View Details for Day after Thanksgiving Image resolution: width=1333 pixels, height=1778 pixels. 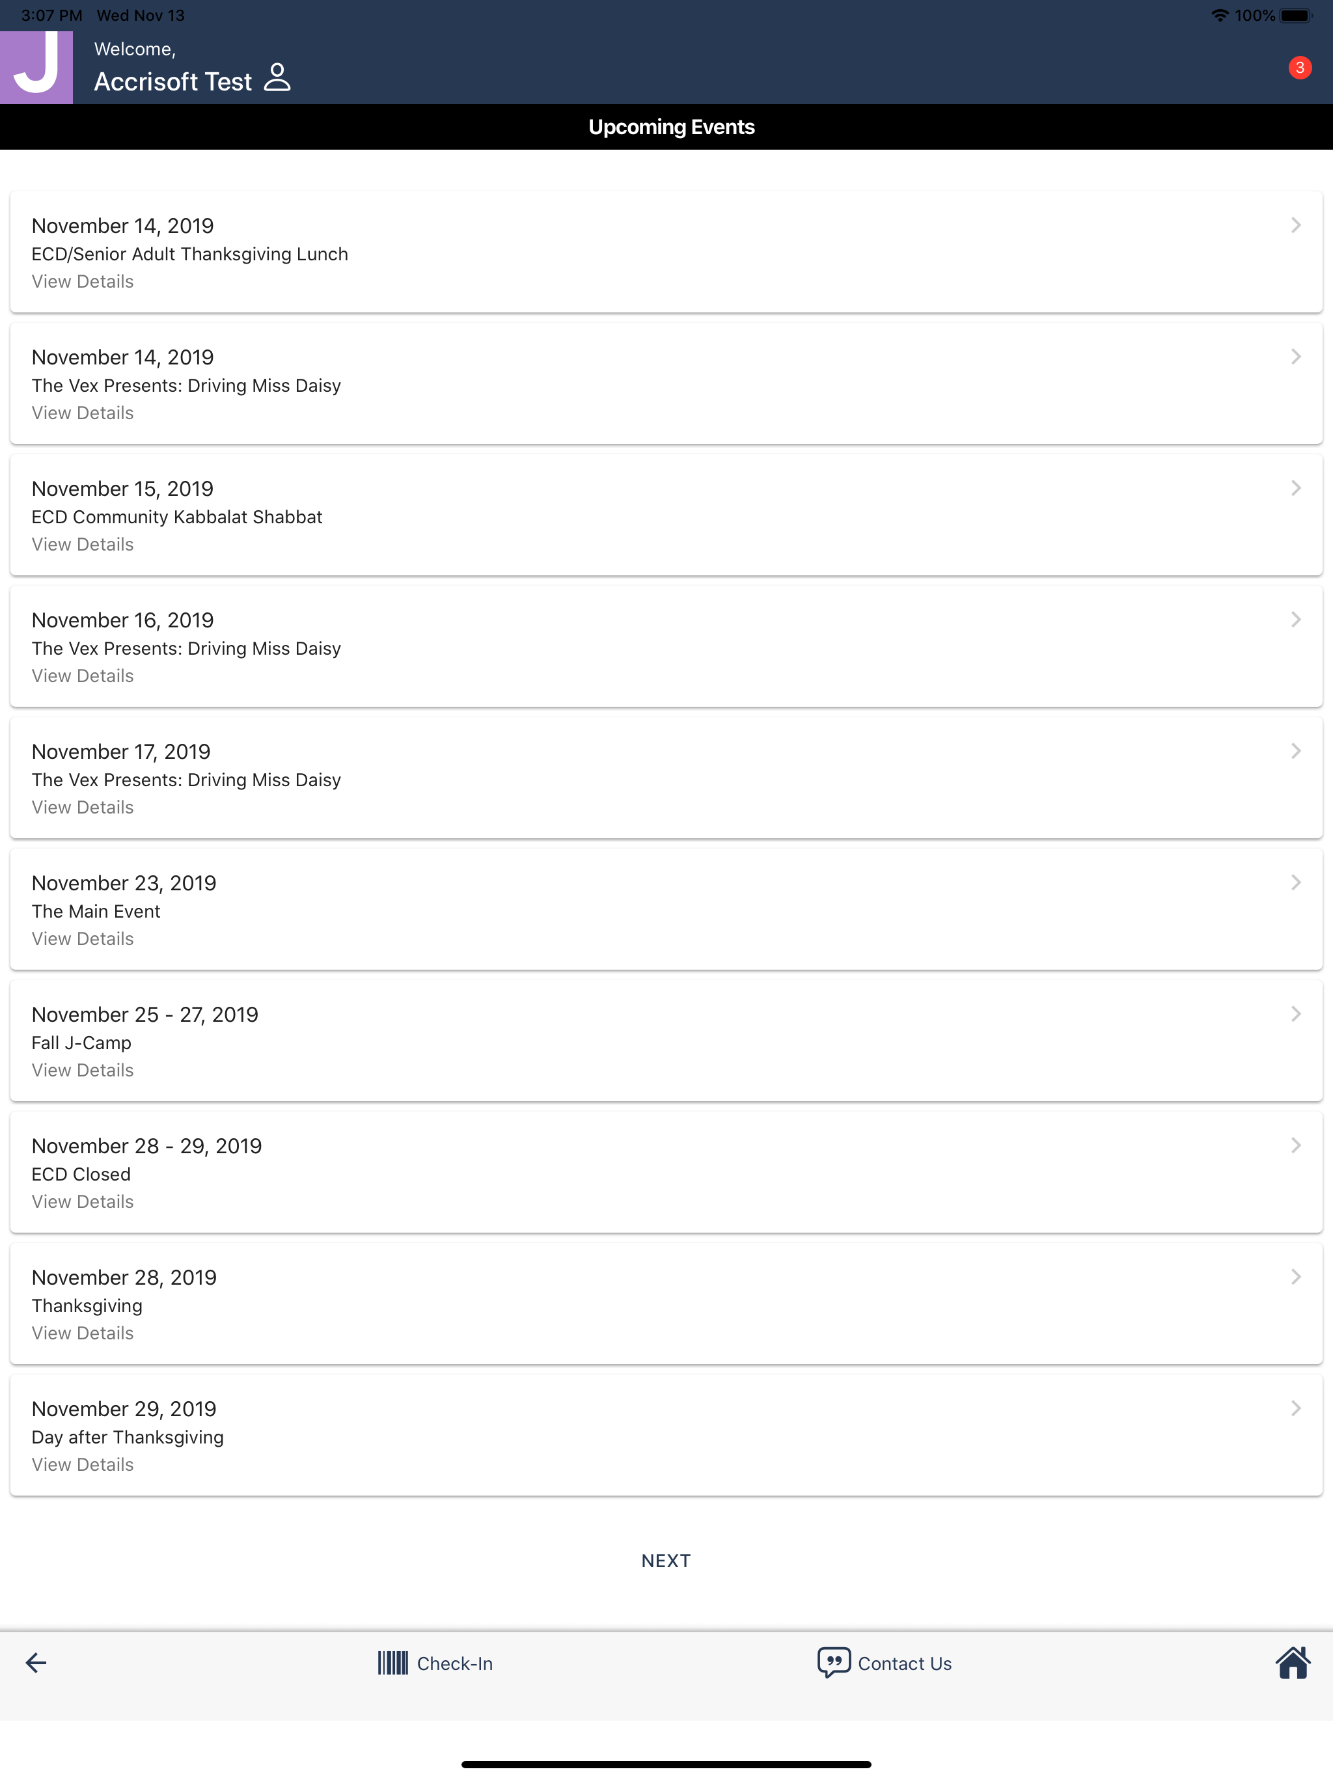click(x=83, y=1464)
